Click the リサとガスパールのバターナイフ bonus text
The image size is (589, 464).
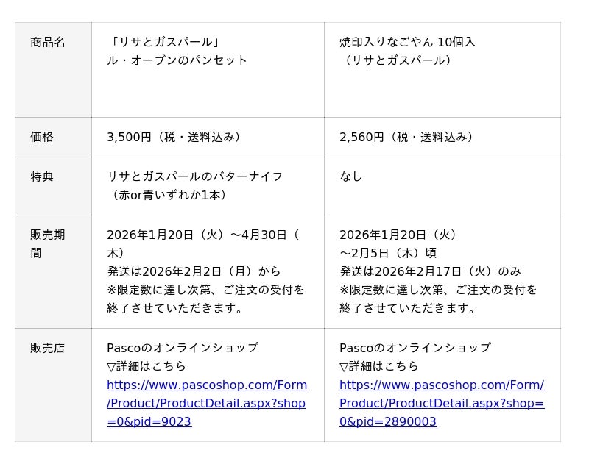[195, 177]
